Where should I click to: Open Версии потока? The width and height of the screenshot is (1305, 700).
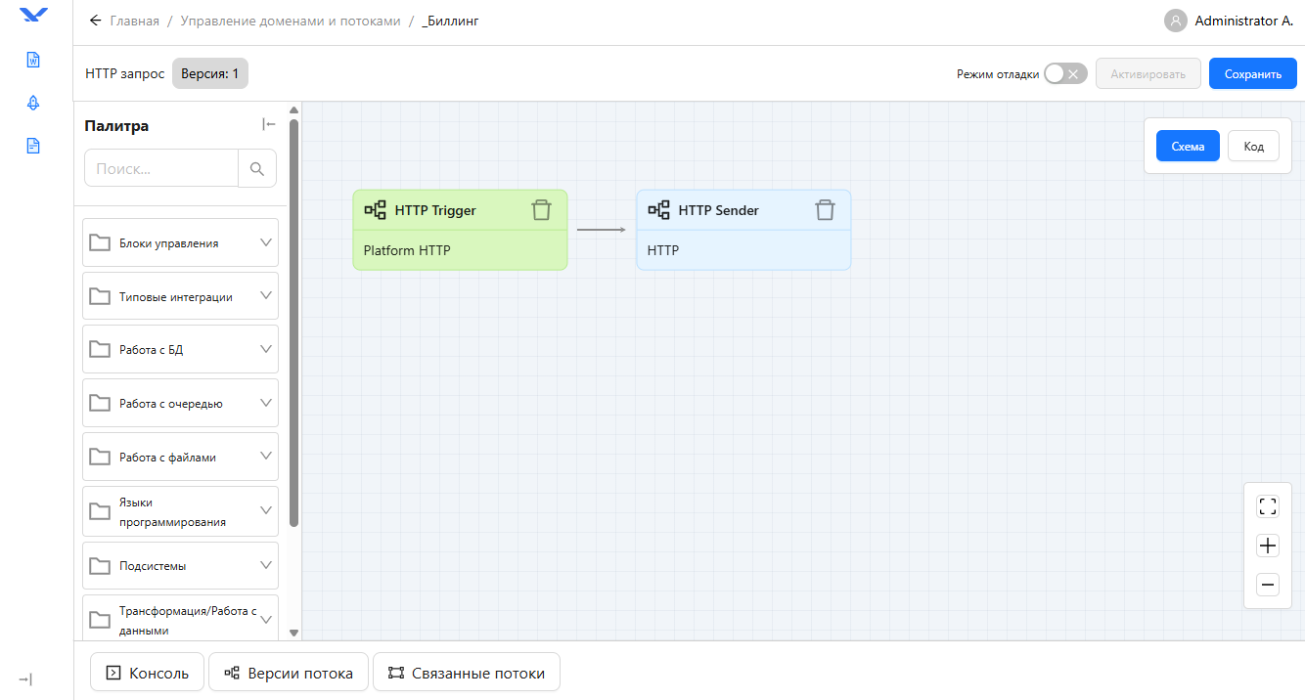[288, 673]
